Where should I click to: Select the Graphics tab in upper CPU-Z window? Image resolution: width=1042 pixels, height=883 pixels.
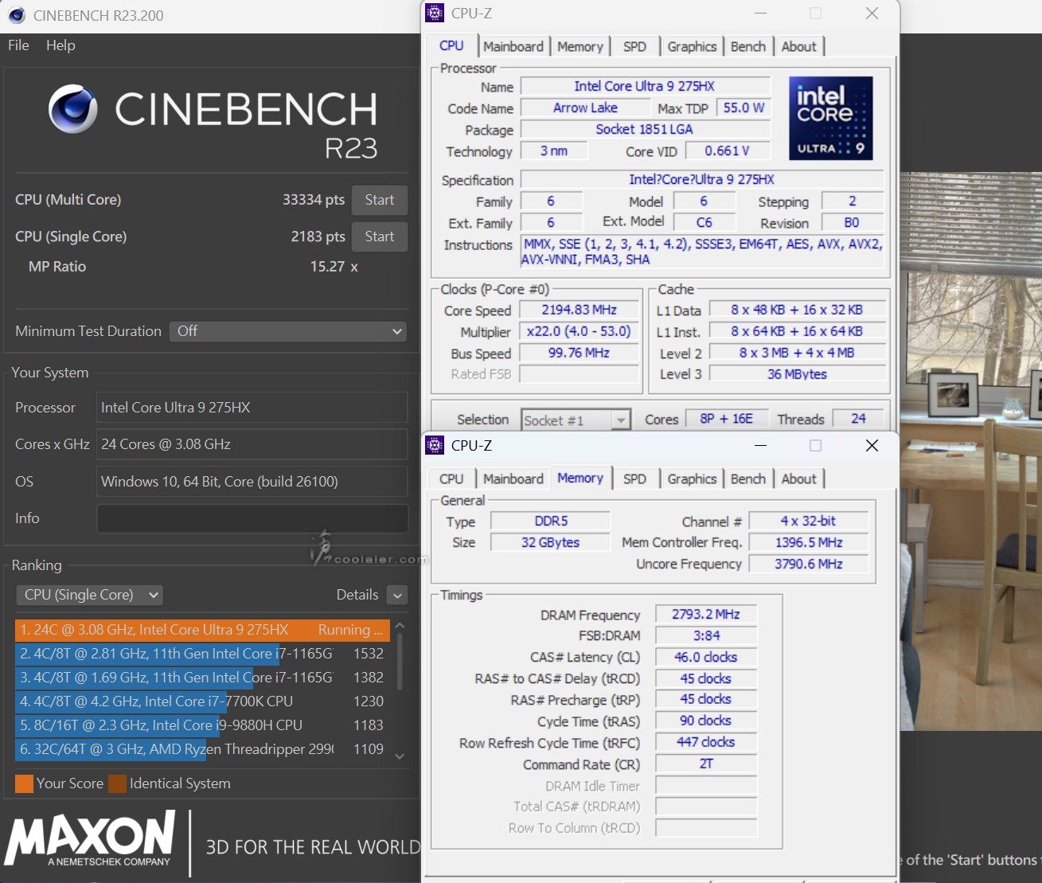[692, 46]
